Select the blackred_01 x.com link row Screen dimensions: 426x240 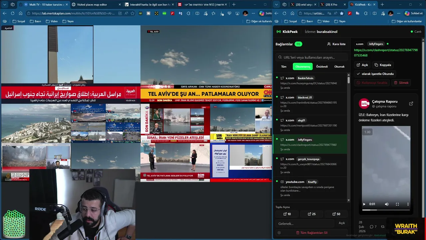310,104
